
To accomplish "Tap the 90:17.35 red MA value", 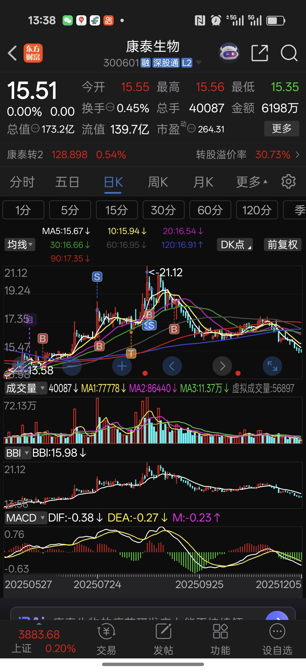I will (70, 258).
